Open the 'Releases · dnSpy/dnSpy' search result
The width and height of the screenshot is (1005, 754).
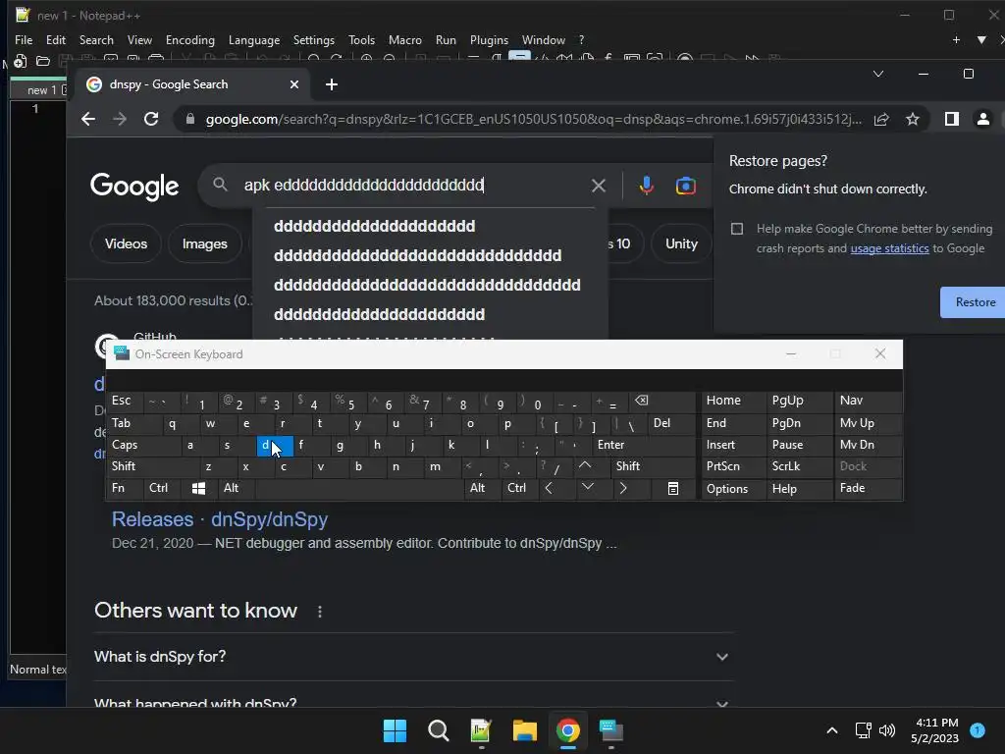pos(220,519)
